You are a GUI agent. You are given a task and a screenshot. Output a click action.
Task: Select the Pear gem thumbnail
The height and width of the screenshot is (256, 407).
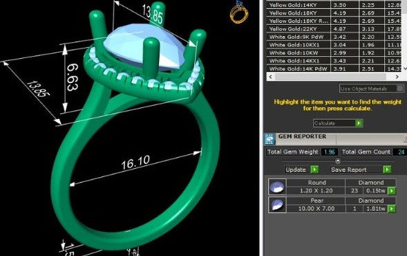coord(277,205)
